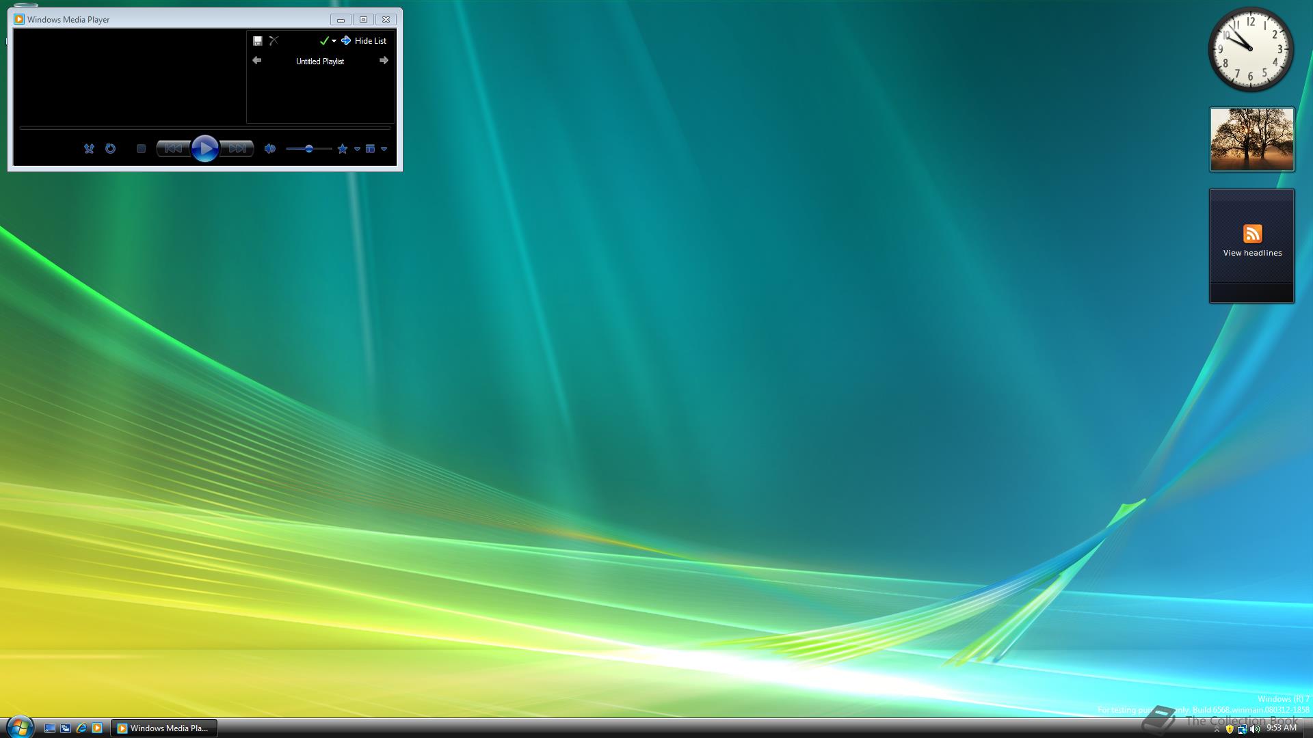Click the Untitled Playlist title
This screenshot has width=1313, height=738.
pyautogui.click(x=320, y=61)
